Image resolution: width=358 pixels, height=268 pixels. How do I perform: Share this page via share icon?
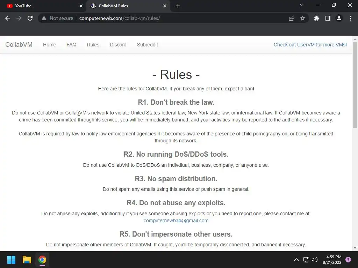pyautogui.click(x=292, y=18)
